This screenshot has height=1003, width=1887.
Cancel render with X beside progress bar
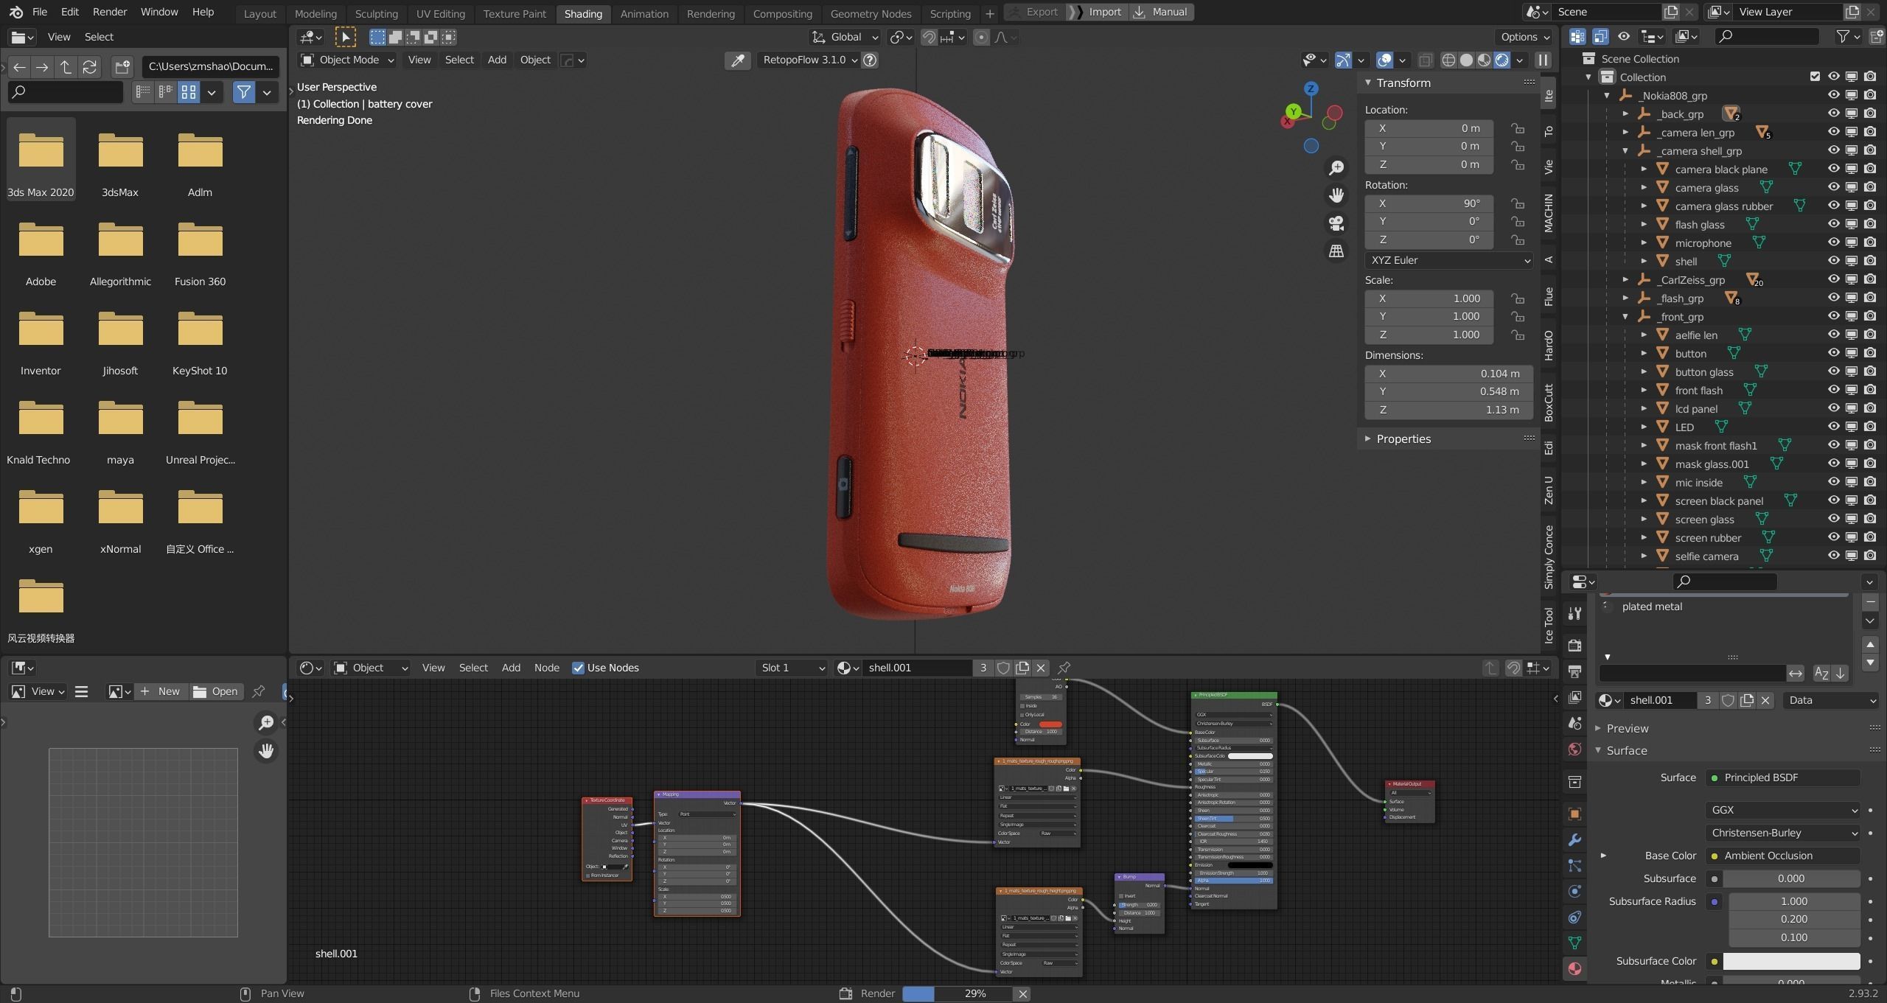[x=1022, y=994]
